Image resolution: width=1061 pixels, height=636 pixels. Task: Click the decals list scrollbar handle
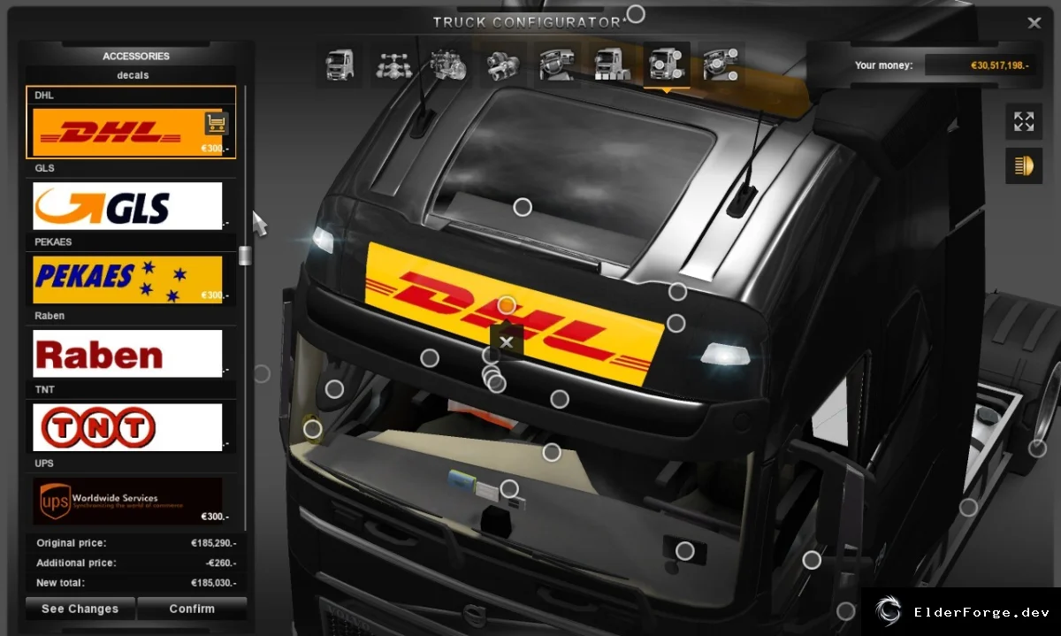pos(245,256)
